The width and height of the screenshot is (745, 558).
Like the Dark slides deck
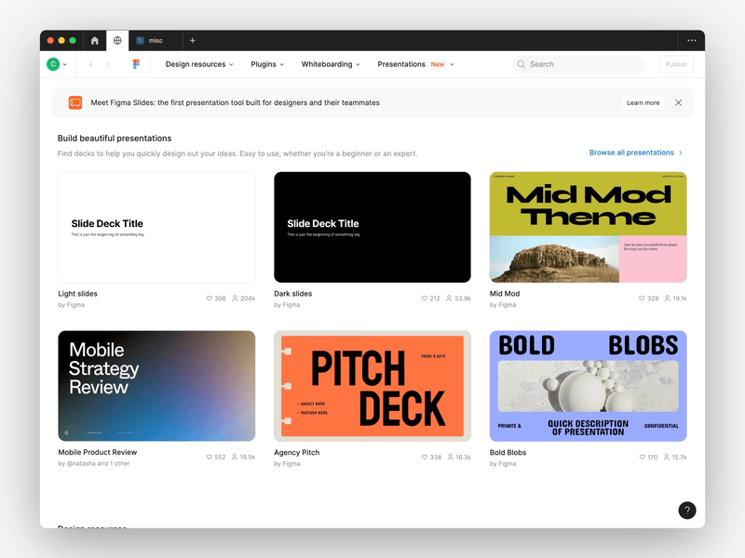[425, 299]
